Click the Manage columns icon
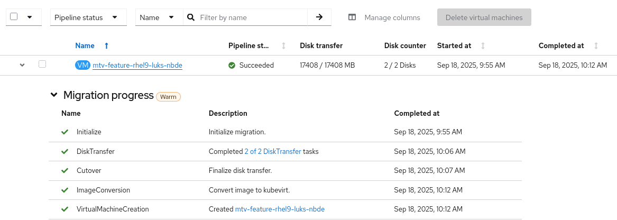Screen dimensions: 617x220 (352, 17)
